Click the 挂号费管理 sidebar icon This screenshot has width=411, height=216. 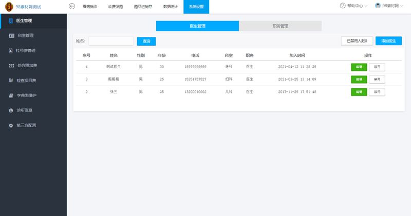point(11,51)
